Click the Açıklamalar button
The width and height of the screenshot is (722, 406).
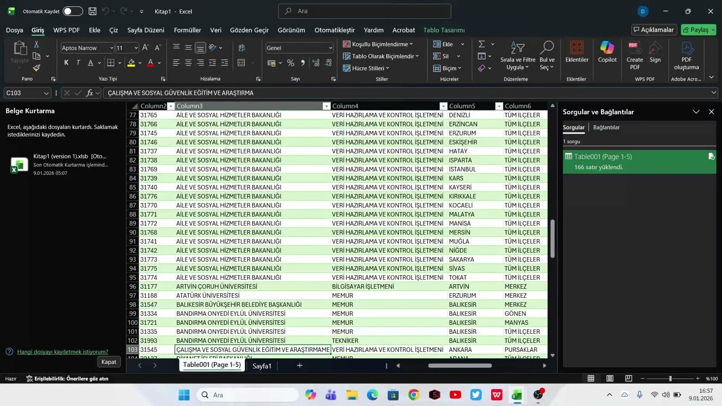pos(654,30)
